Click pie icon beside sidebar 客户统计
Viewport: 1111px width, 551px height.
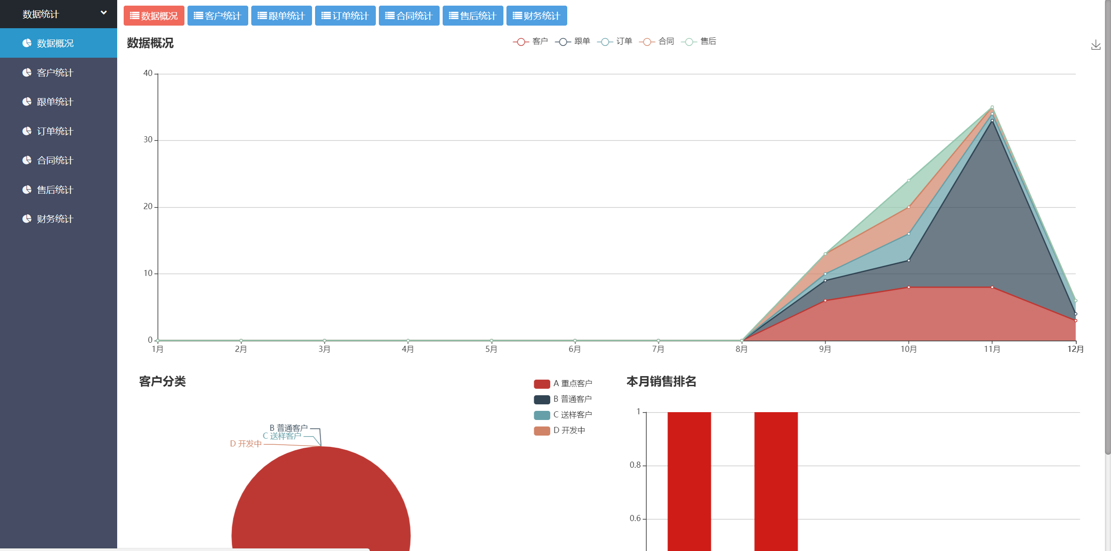pyautogui.click(x=27, y=72)
